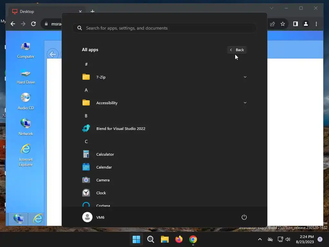
Task: Share this page in Chrome
Action: pyautogui.click(x=272, y=24)
